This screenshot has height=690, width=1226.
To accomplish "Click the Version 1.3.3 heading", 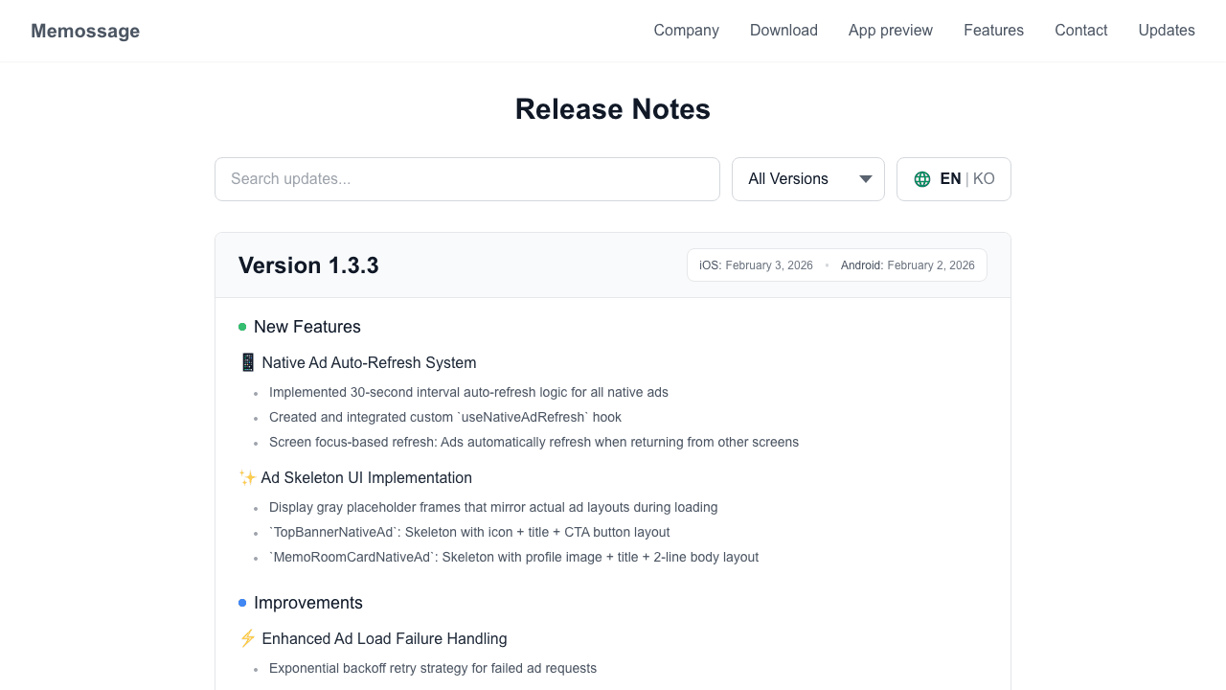I will point(308,265).
